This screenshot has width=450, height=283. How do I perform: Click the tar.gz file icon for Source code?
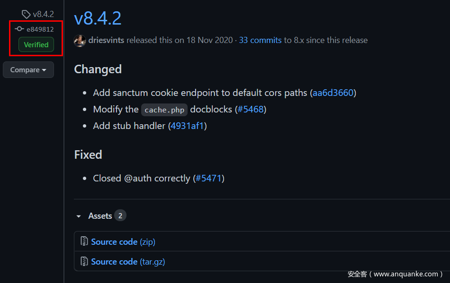point(84,261)
